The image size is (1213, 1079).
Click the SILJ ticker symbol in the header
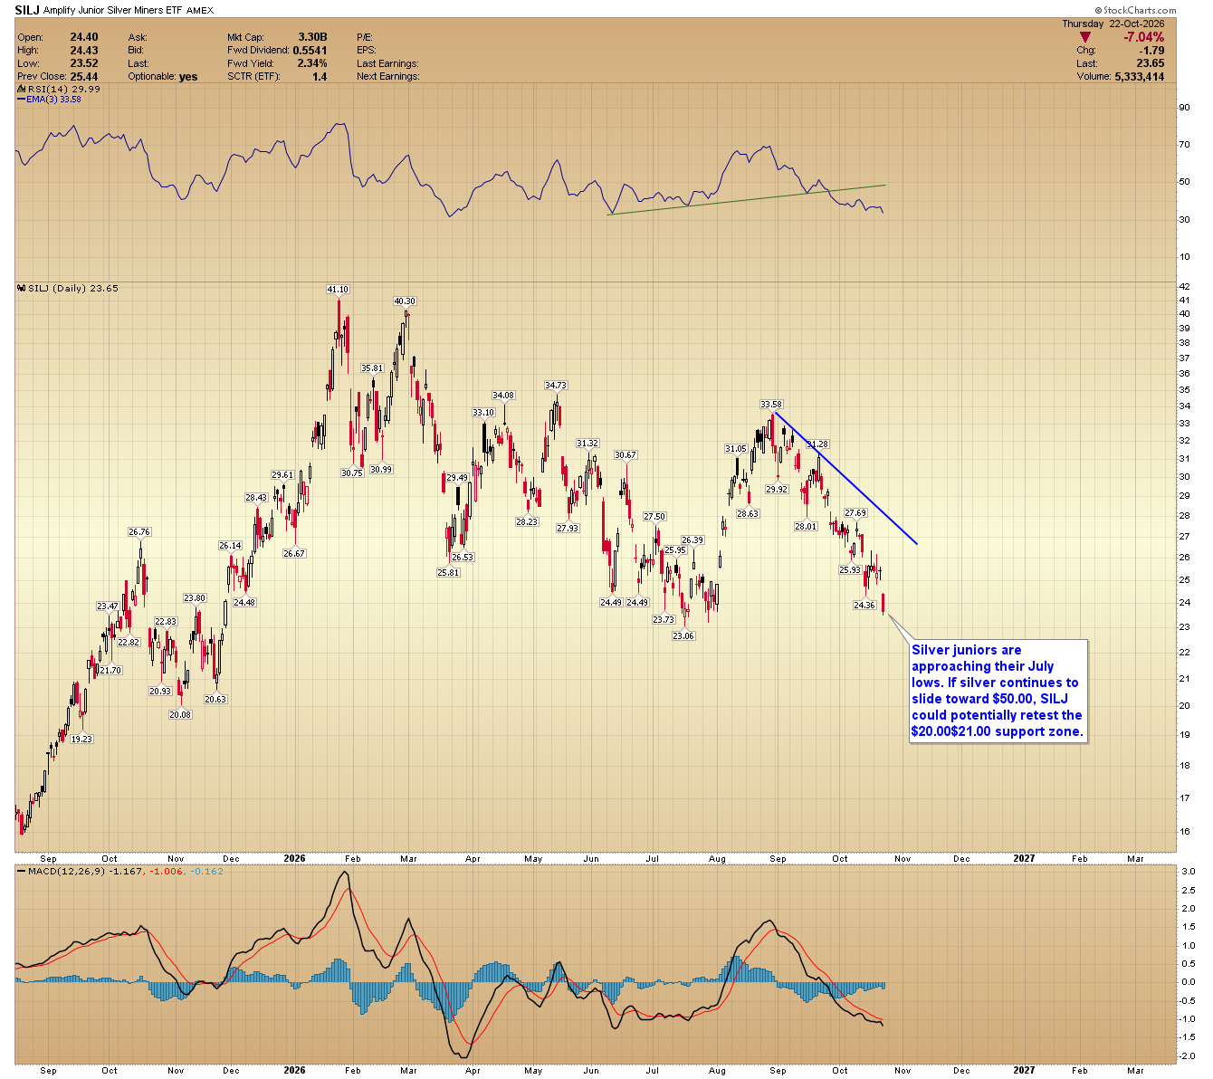coord(29,10)
